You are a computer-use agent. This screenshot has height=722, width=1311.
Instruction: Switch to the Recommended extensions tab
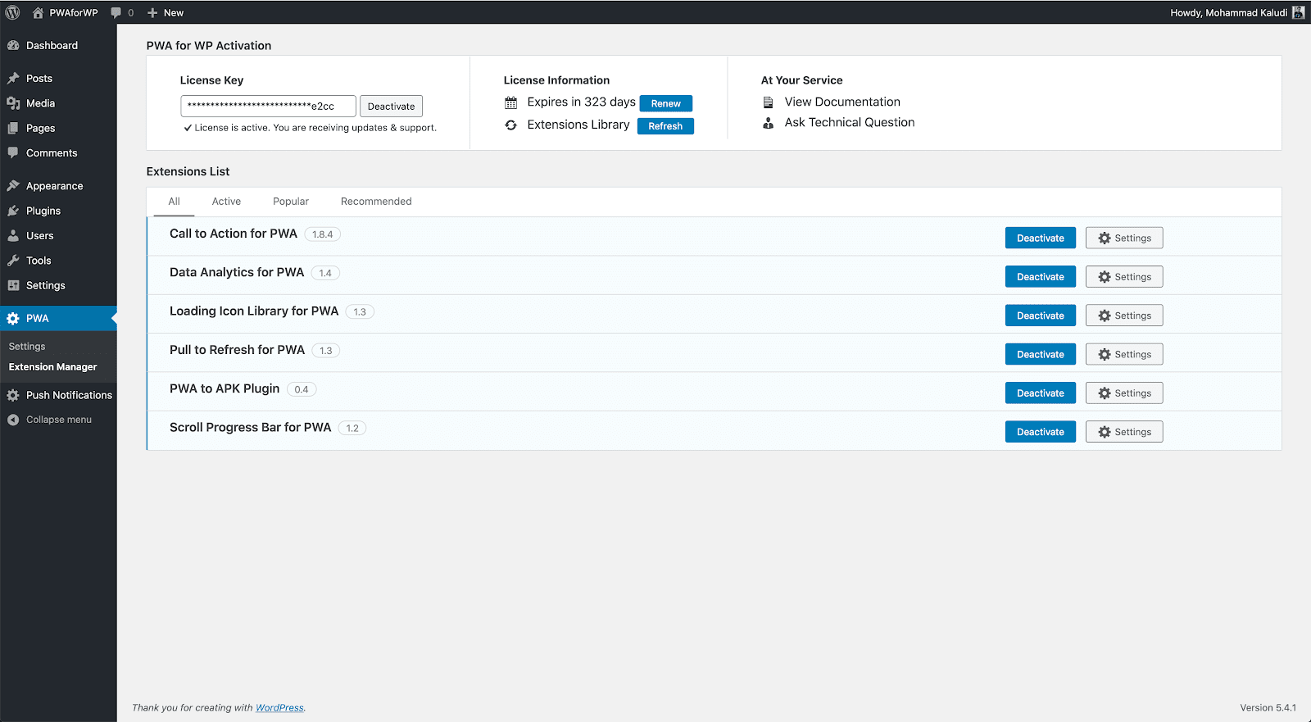[376, 202]
